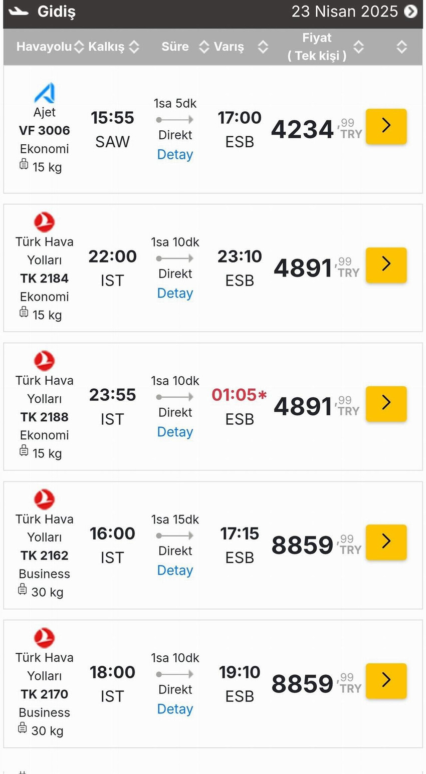Click the next-date circular arrow beside 23 Nisan 2025
The width and height of the screenshot is (426, 774).
pyautogui.click(x=411, y=11)
